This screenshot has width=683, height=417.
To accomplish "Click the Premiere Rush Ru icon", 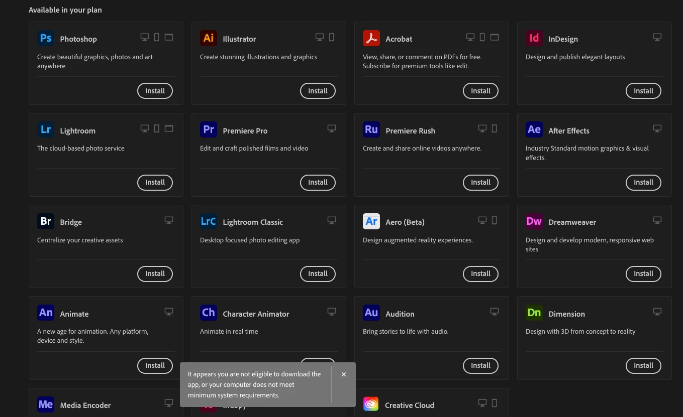I will click(x=371, y=129).
